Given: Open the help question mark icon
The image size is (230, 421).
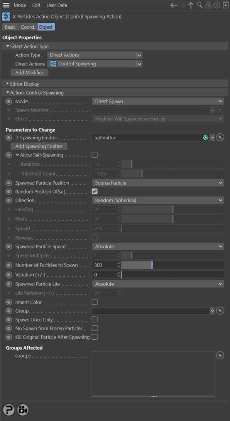Looking at the screenshot, I should 8,410.
